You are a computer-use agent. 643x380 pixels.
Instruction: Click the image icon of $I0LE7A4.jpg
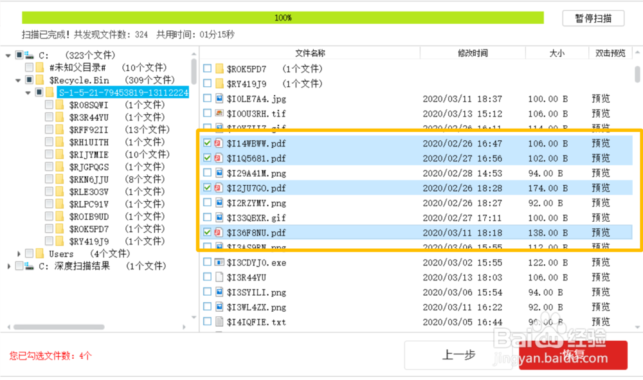219,98
